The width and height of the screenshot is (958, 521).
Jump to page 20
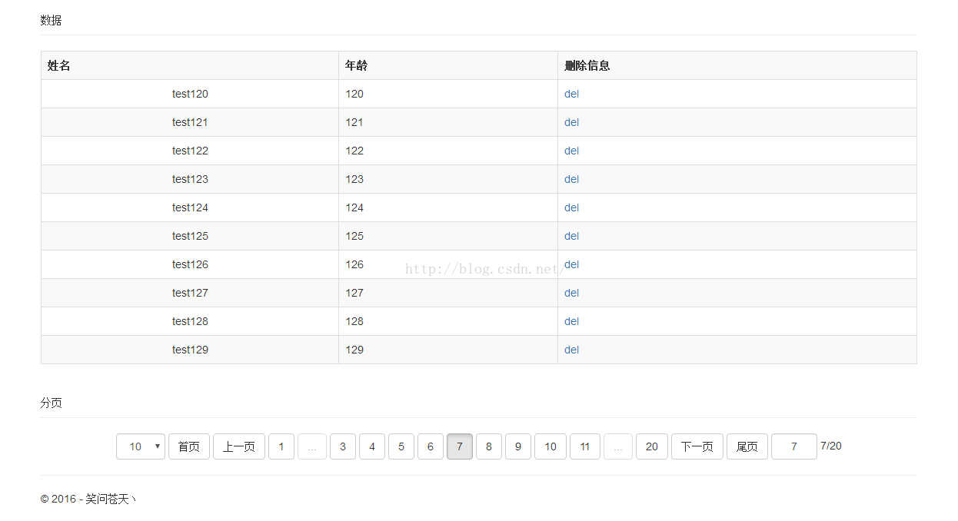tap(652, 446)
